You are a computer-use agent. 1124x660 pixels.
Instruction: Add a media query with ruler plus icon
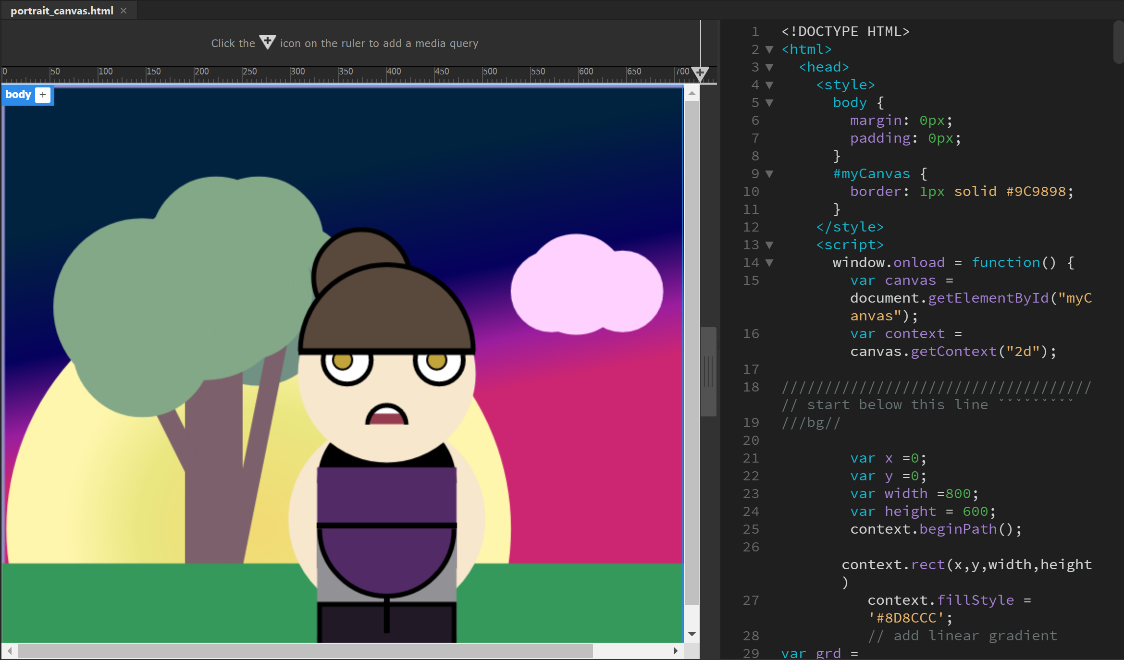pos(700,73)
